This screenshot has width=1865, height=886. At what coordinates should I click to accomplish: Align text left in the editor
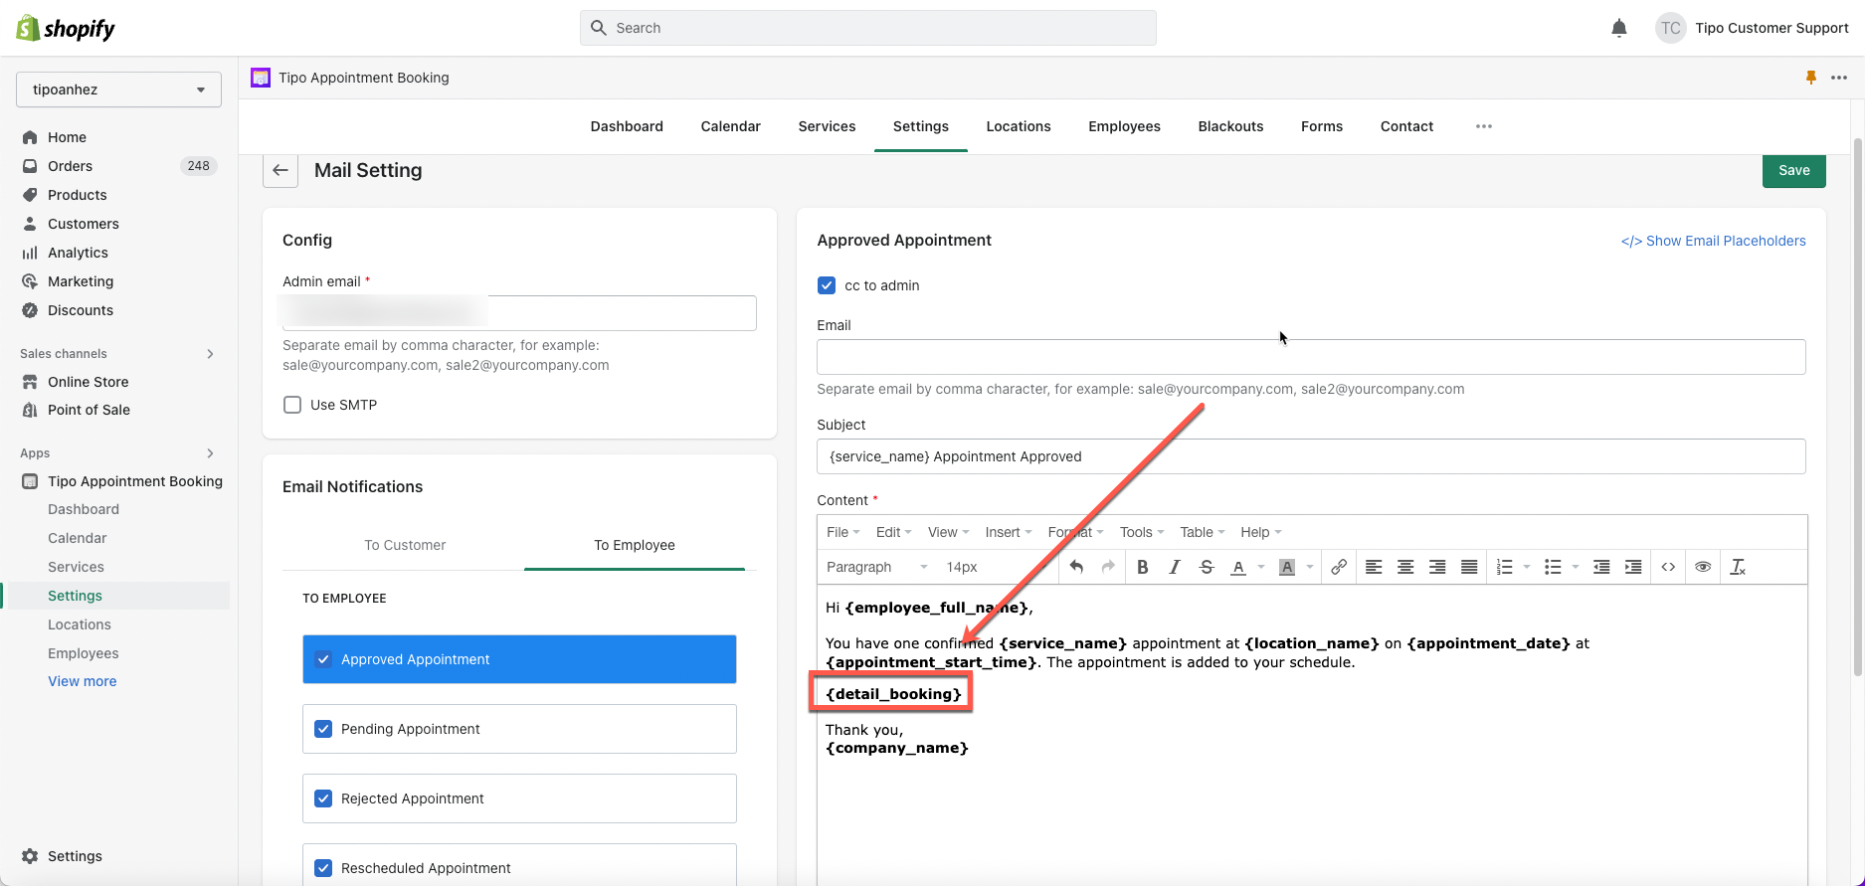[x=1374, y=567]
